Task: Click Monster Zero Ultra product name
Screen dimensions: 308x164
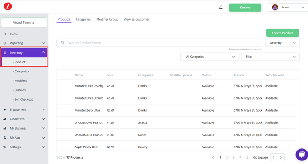Action: tap(87, 110)
